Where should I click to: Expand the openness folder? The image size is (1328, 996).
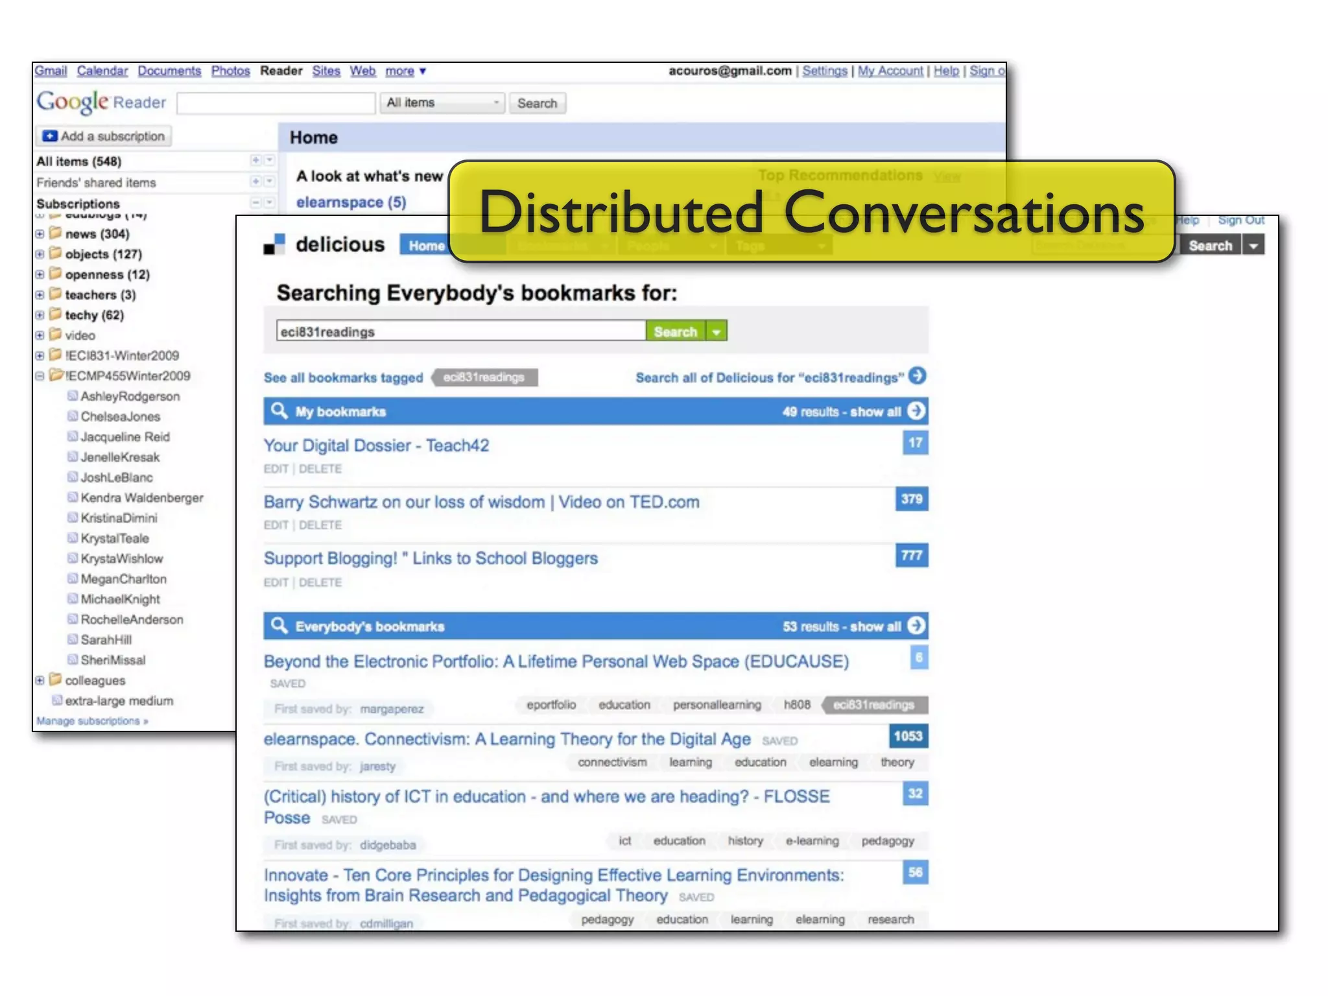coord(40,274)
